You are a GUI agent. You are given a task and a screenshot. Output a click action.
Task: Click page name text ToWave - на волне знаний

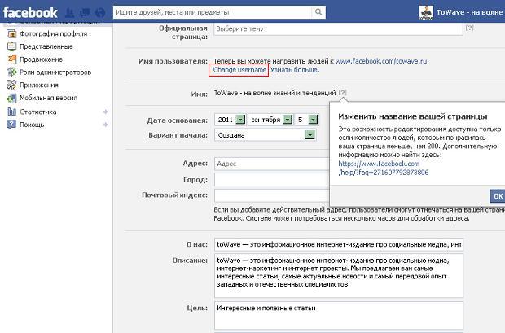coord(274,93)
